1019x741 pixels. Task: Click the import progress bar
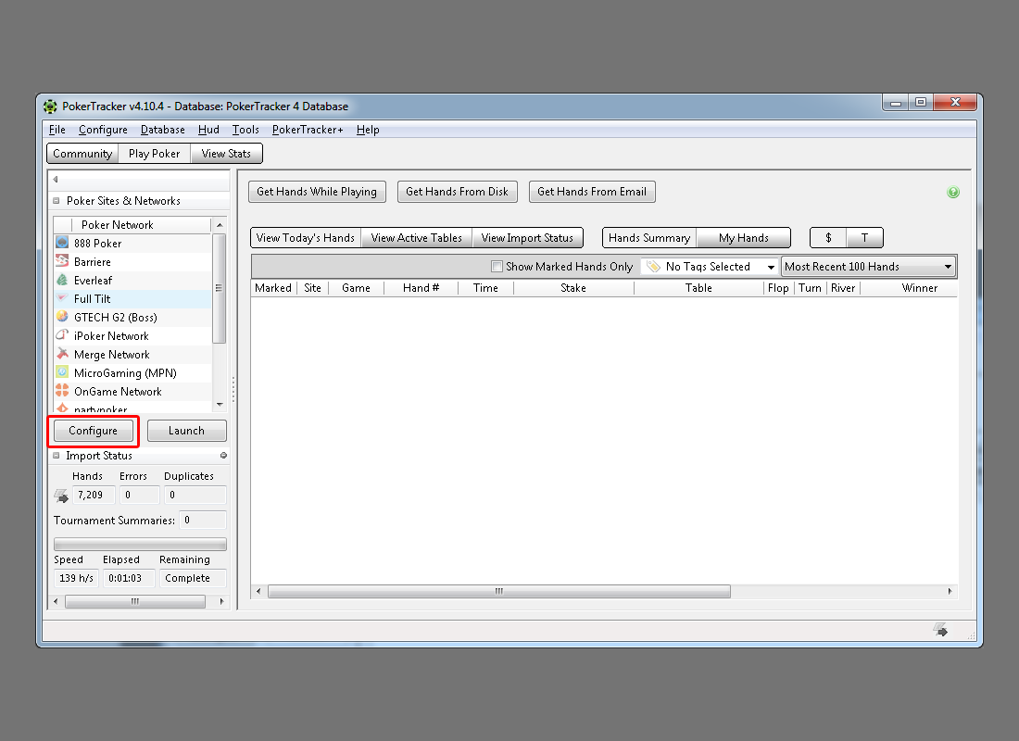(x=140, y=544)
